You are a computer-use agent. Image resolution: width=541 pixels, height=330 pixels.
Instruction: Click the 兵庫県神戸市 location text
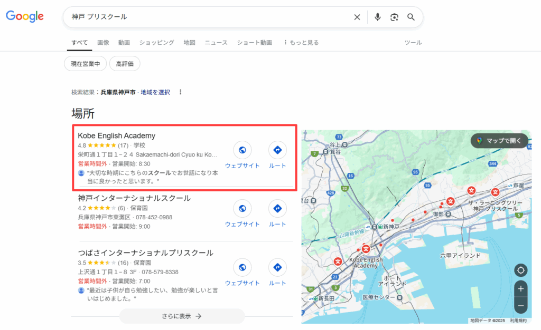(x=118, y=92)
